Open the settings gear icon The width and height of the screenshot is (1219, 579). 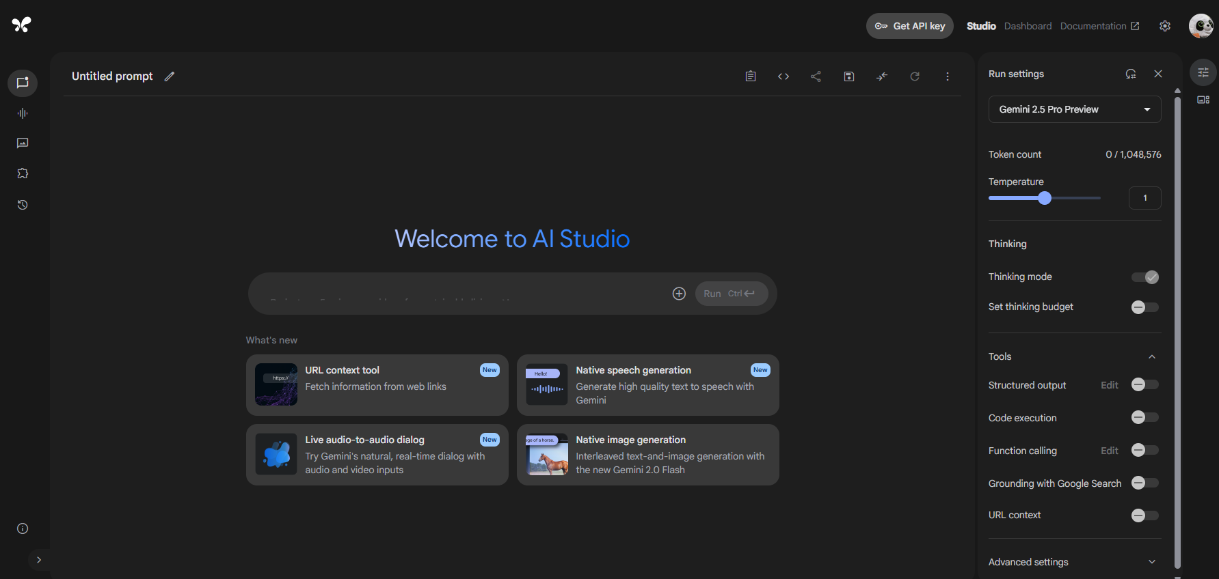(x=1165, y=26)
